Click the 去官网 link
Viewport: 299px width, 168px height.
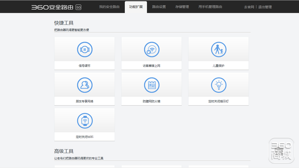[249, 7]
